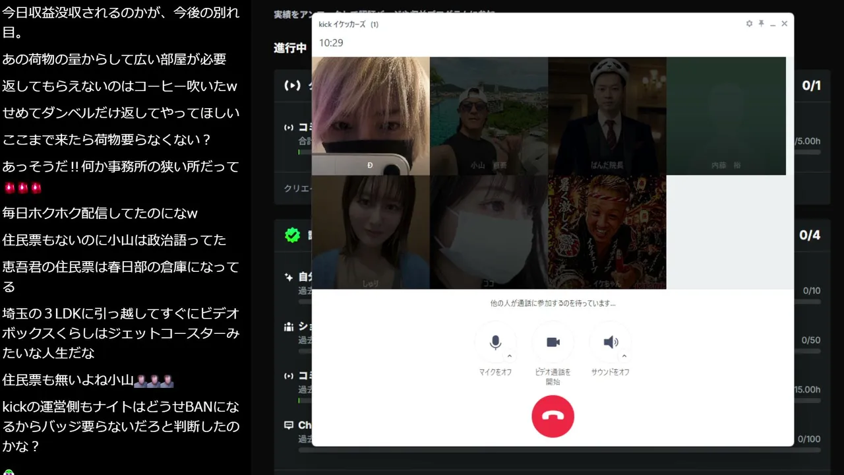Click the 15.00h progress value
The height and width of the screenshot is (475, 844).
point(808,390)
